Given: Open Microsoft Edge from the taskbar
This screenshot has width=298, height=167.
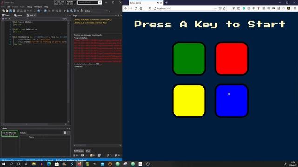Looking at the screenshot, I should tap(49, 164).
